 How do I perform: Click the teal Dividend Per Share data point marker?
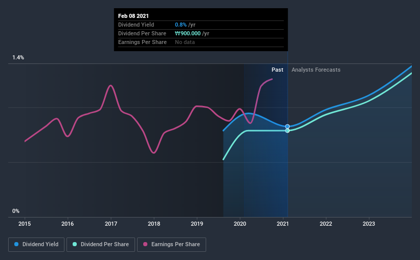[x=288, y=131]
